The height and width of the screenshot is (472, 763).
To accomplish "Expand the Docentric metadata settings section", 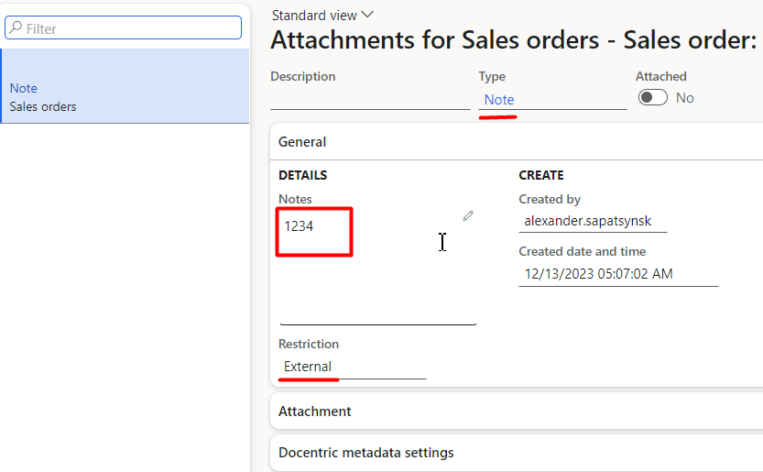I will coord(517,453).
